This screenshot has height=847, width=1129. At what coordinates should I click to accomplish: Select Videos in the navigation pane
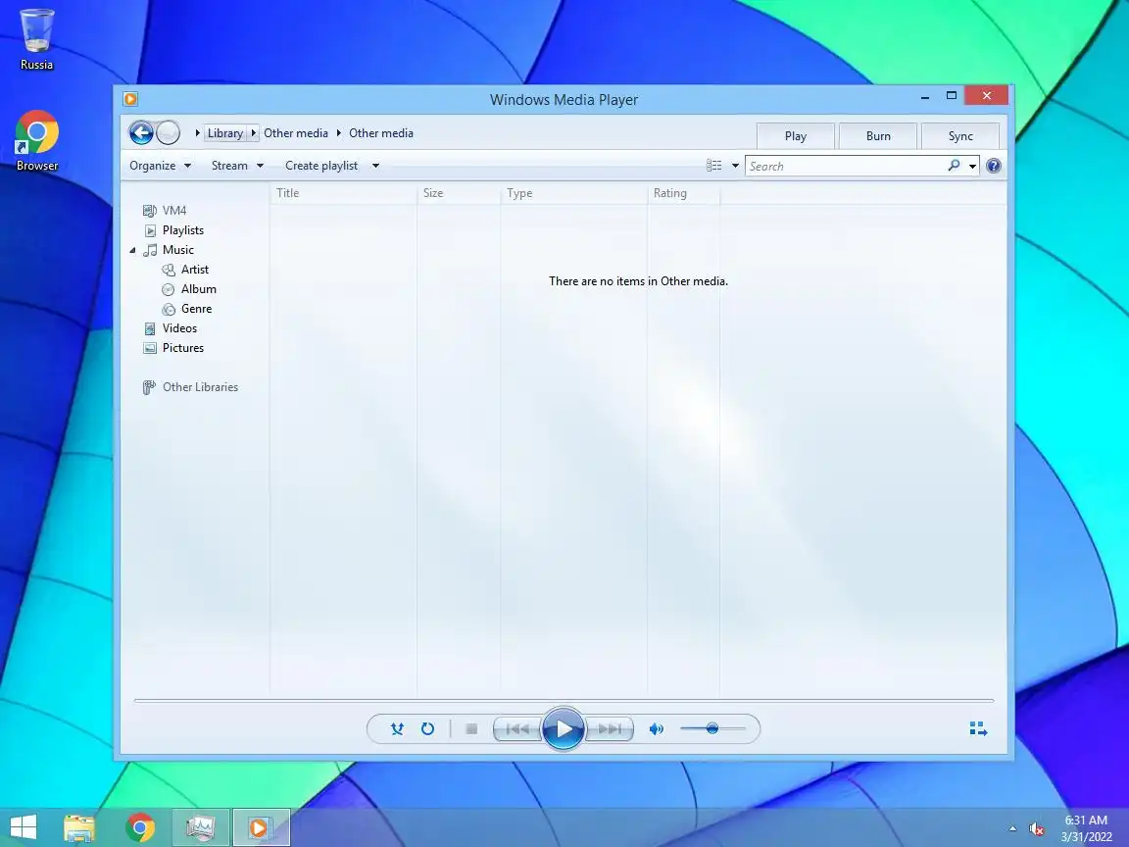tap(179, 328)
